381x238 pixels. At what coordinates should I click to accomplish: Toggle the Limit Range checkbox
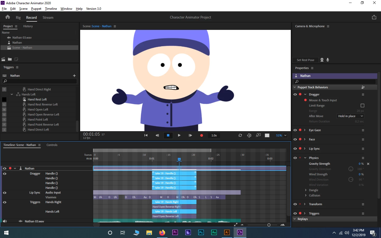pos(362,106)
